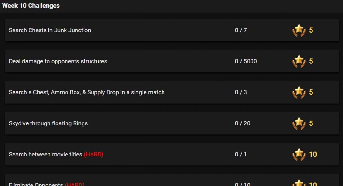Click the red HARD tag on movie titles challenge

click(94, 154)
